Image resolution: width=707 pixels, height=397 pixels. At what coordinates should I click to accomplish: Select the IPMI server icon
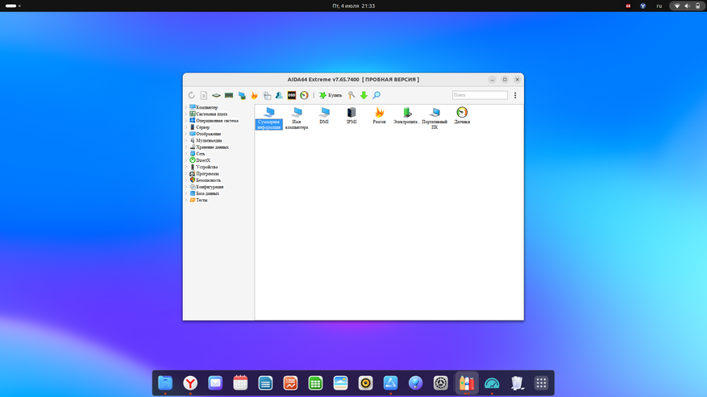click(351, 113)
